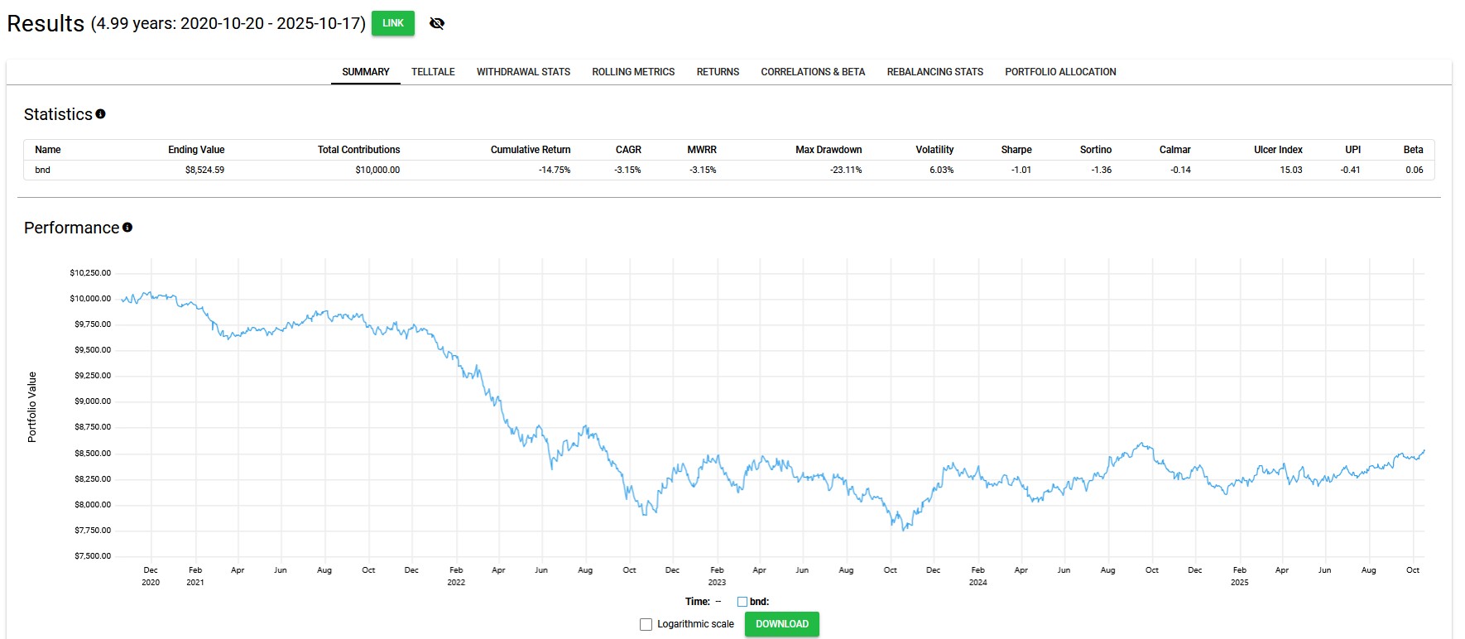Click the -1.36 Sortino value
The height and width of the screenshot is (639, 1465).
click(1101, 170)
